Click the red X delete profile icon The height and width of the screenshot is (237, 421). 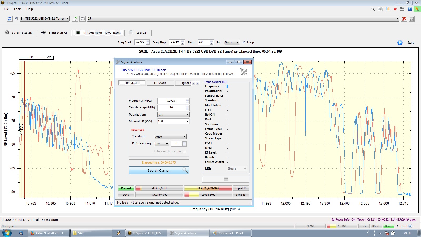click(404, 19)
